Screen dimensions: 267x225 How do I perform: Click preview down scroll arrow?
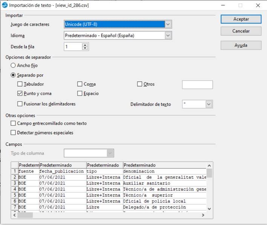click(209, 209)
